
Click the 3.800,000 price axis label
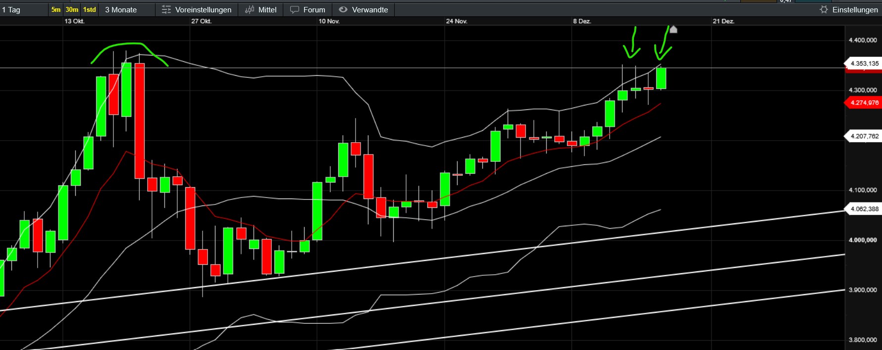tap(863, 340)
